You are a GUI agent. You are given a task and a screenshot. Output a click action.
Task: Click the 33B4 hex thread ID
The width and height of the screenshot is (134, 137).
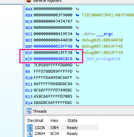pos(54,128)
